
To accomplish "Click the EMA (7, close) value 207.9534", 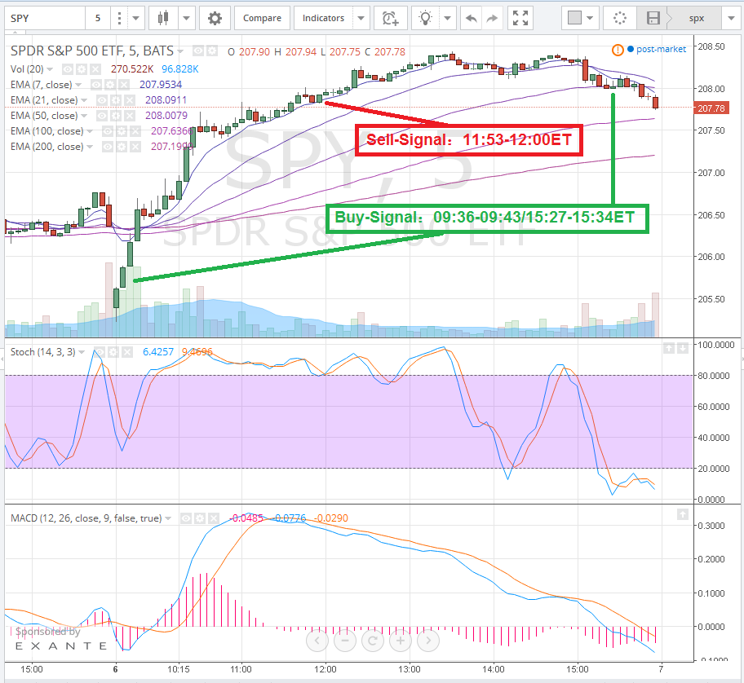I will (161, 85).
